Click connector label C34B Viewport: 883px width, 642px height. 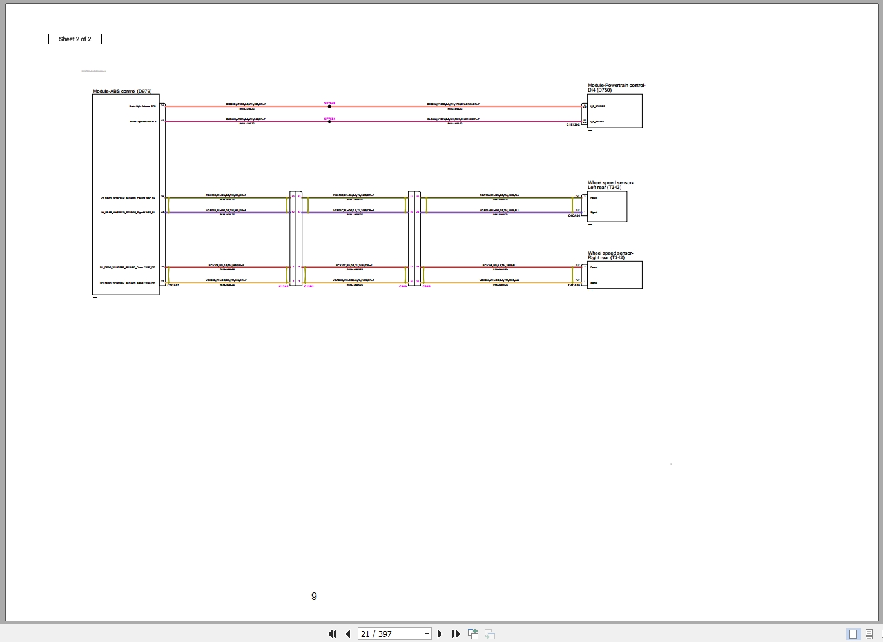click(426, 286)
